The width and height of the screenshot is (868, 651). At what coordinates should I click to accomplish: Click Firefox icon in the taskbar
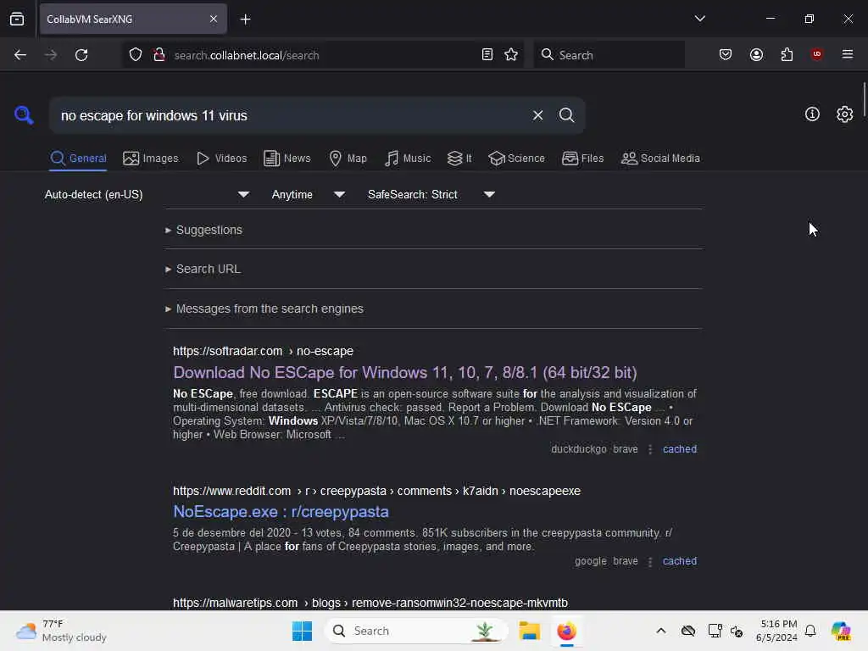(566, 631)
